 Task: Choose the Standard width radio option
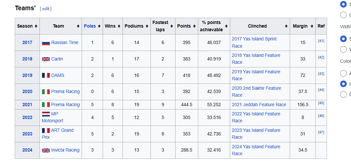(x=343, y=39)
